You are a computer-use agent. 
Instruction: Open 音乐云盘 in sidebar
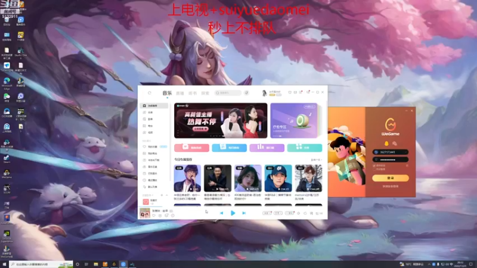pos(154,167)
